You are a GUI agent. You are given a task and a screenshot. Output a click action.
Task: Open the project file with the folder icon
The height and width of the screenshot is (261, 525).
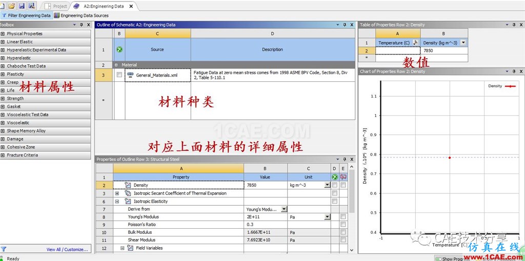(x=12, y=6)
